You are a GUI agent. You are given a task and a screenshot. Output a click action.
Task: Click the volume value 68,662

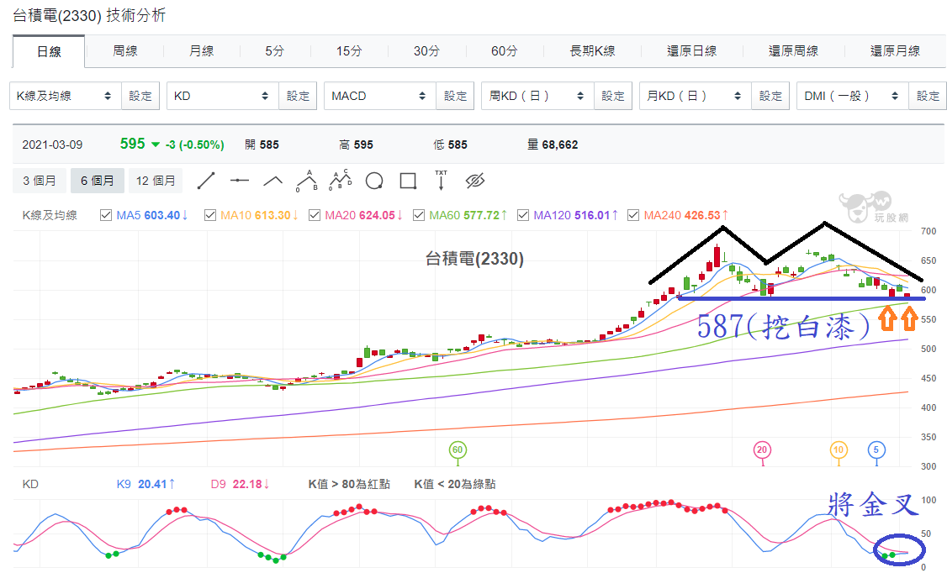(x=560, y=145)
